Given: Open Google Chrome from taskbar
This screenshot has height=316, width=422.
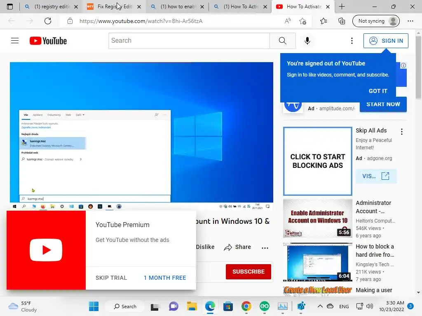Looking at the screenshot, I should point(246,306).
